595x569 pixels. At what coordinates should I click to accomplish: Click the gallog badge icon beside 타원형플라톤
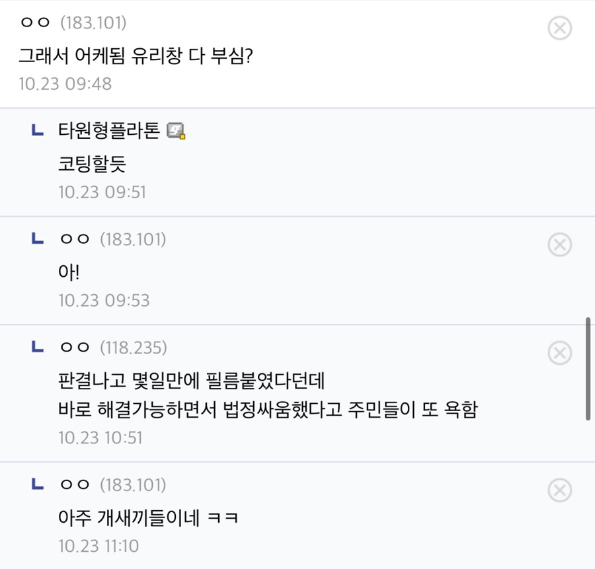coord(177,132)
